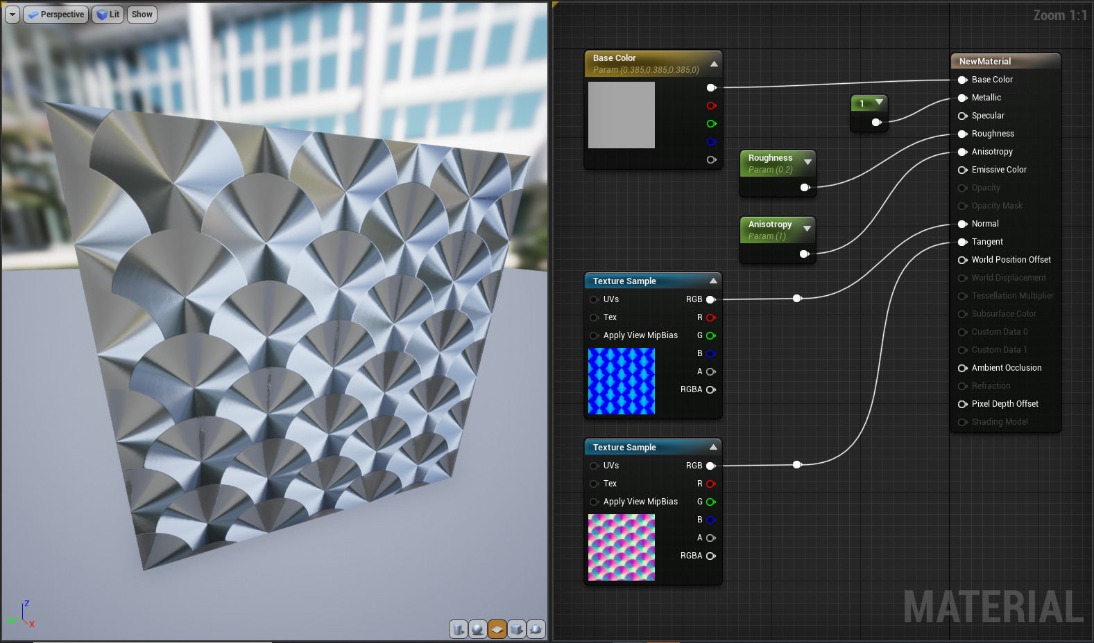This screenshot has height=643, width=1094.
Task: Click the Specular input pin on NewMaterial
Action: tap(963, 116)
